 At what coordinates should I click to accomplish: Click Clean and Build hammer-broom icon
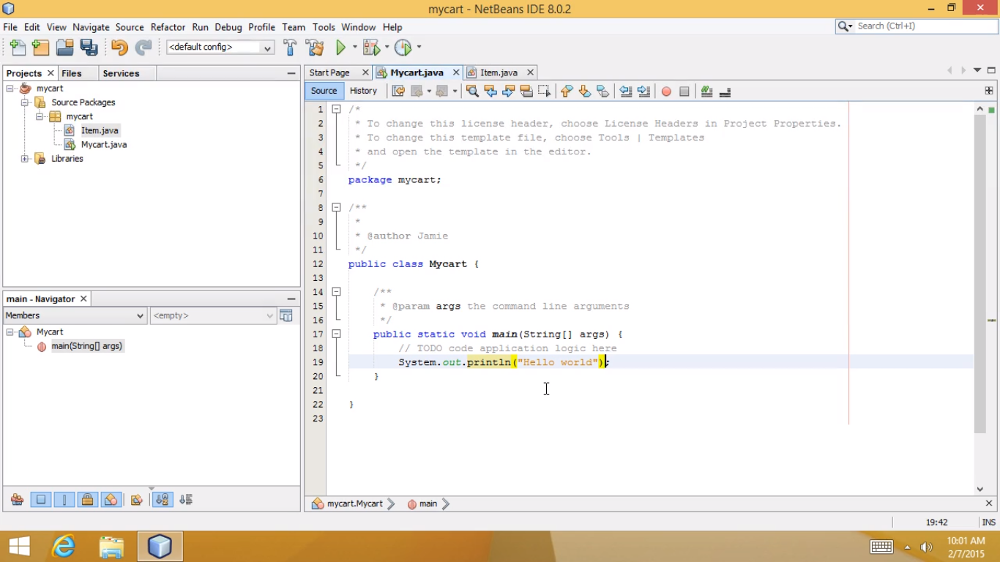(x=316, y=48)
